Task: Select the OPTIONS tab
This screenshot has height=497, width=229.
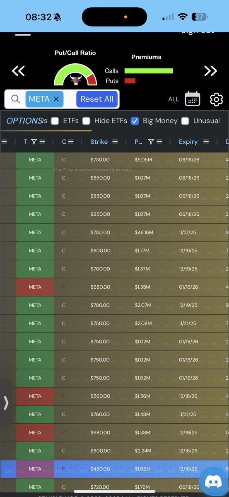Action: tap(24, 121)
